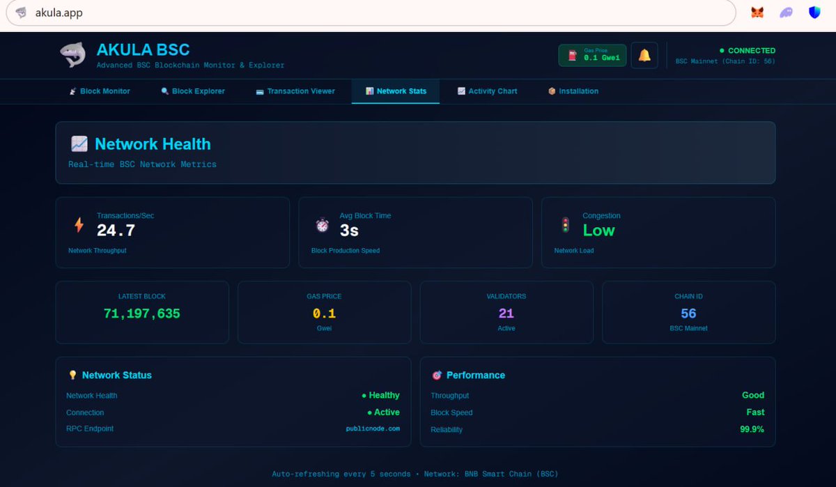This screenshot has width=836, height=487.
Task: Click the chart icon beside Network Health
Action: (x=79, y=144)
